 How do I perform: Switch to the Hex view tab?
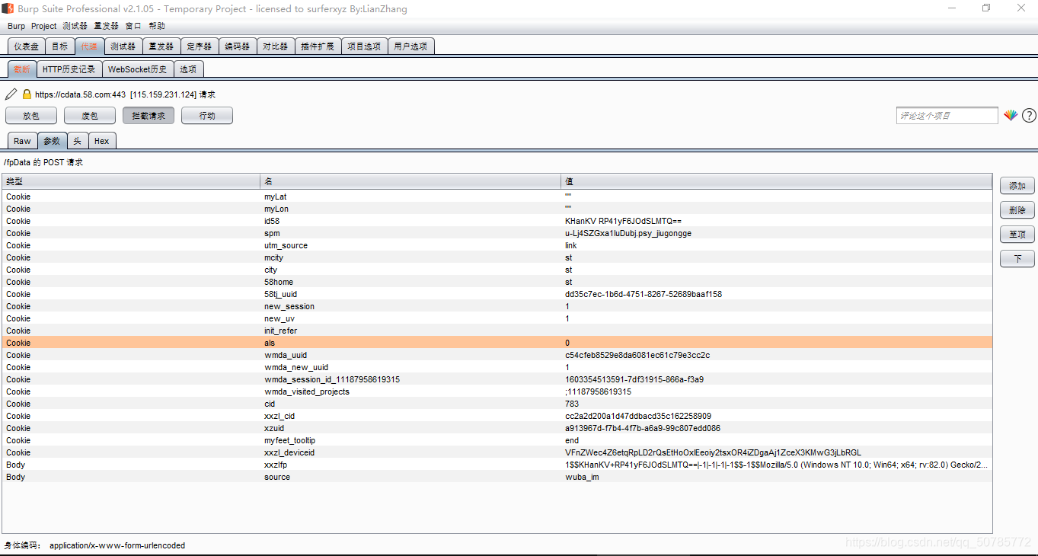click(x=102, y=141)
